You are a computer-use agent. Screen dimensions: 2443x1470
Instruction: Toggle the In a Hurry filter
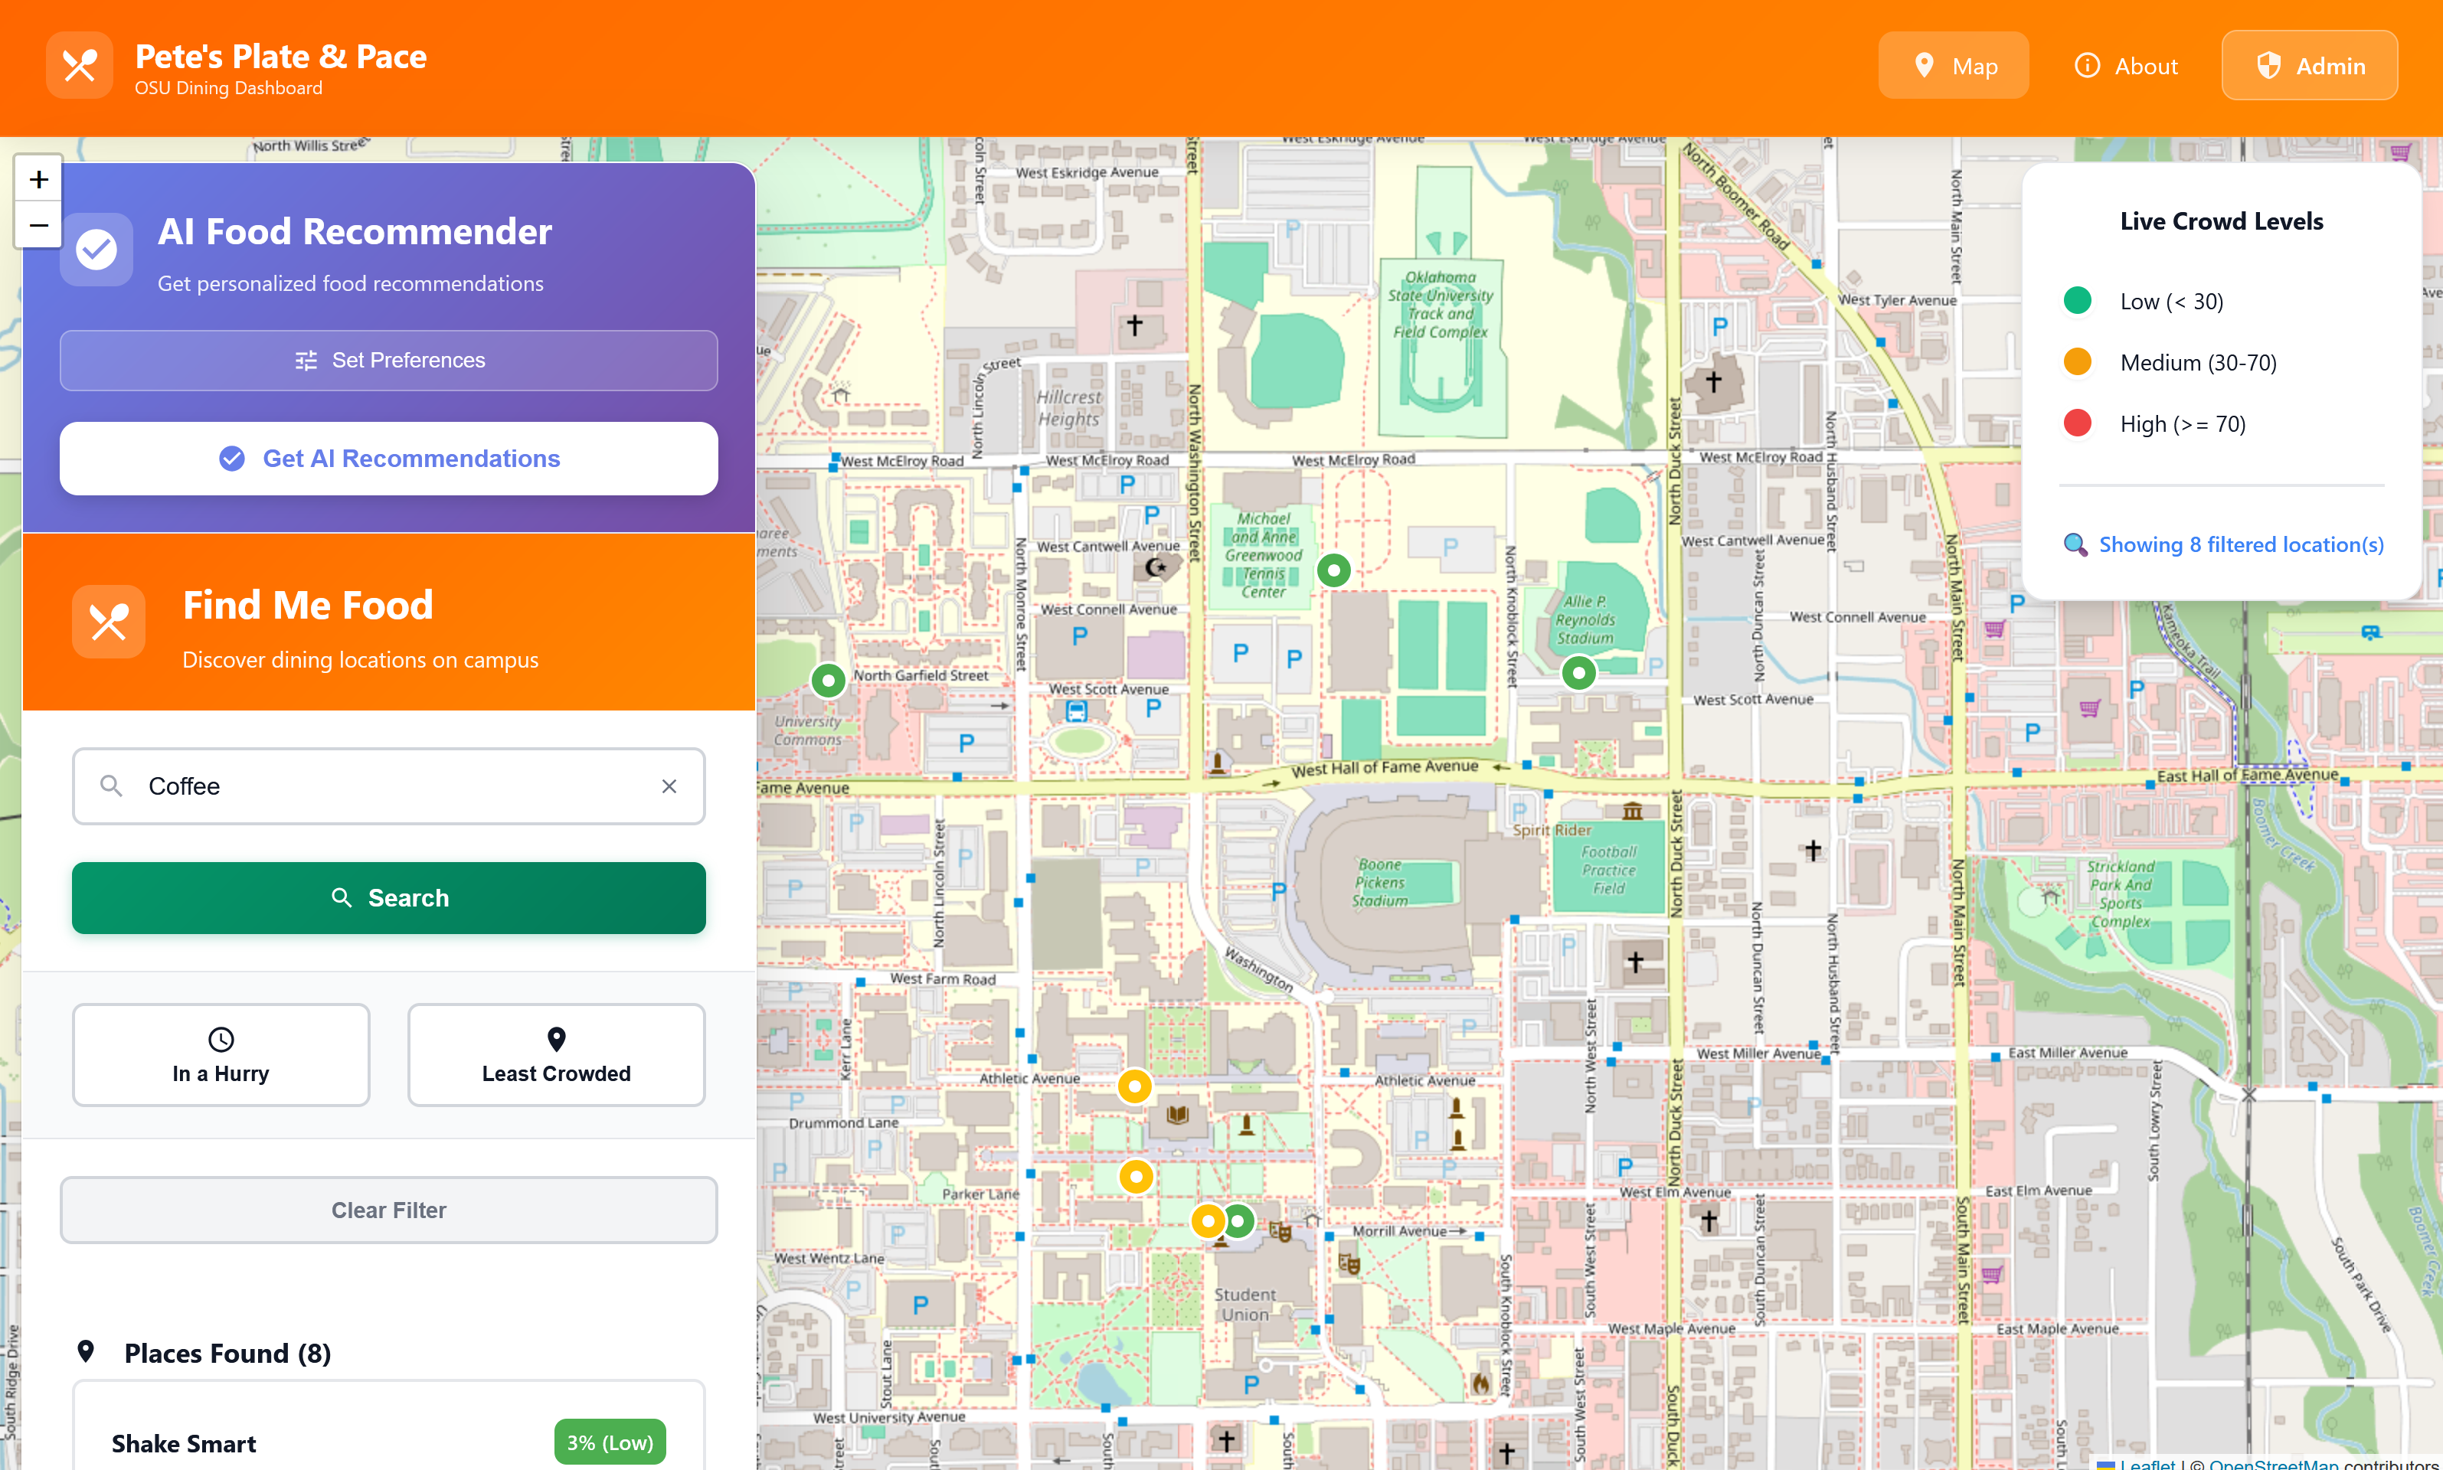[221, 1055]
